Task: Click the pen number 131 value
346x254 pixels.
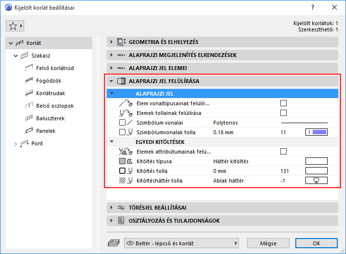Action: pyautogui.click(x=284, y=171)
